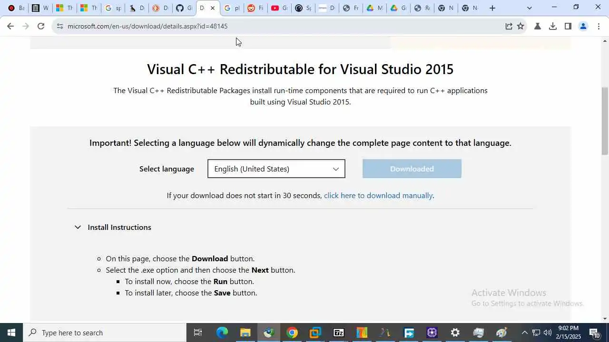This screenshot has width=609, height=342.
Task: Collapse the Install Instructions section
Action: point(78,227)
